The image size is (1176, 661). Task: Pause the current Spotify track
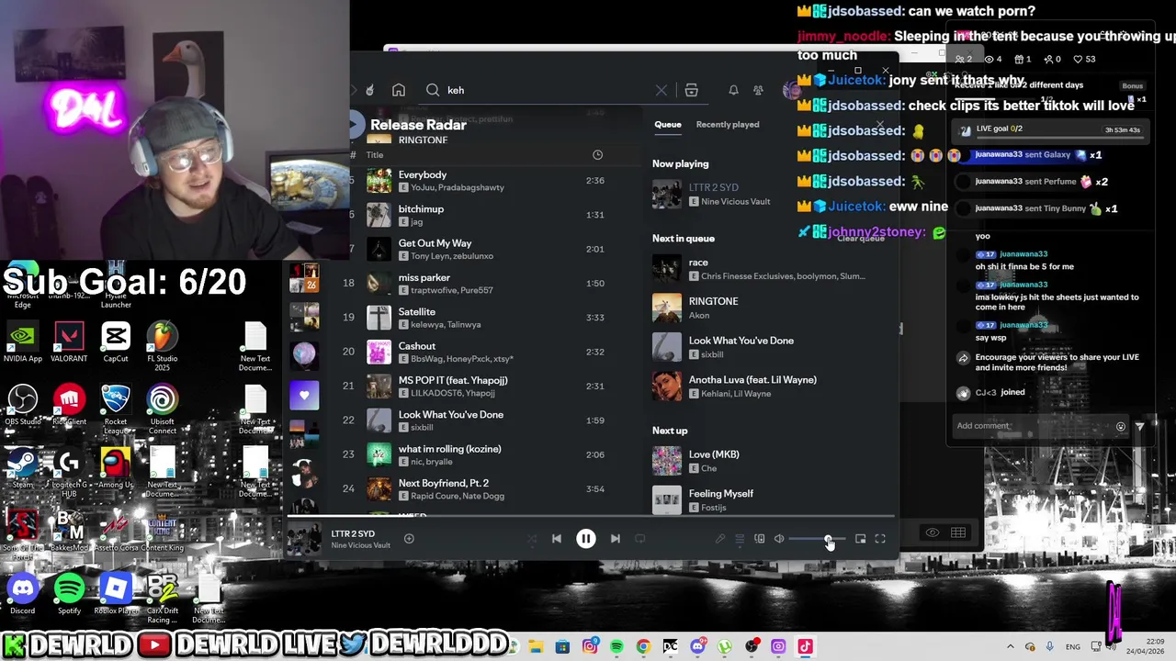[585, 539]
